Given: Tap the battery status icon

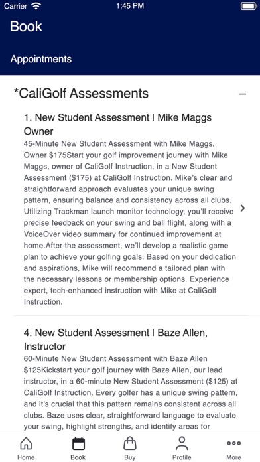Looking at the screenshot, I should tap(249, 6).
